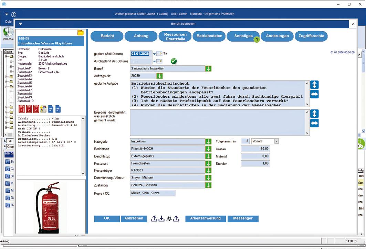Open the Zugriffsrechte tab

click(x=311, y=36)
